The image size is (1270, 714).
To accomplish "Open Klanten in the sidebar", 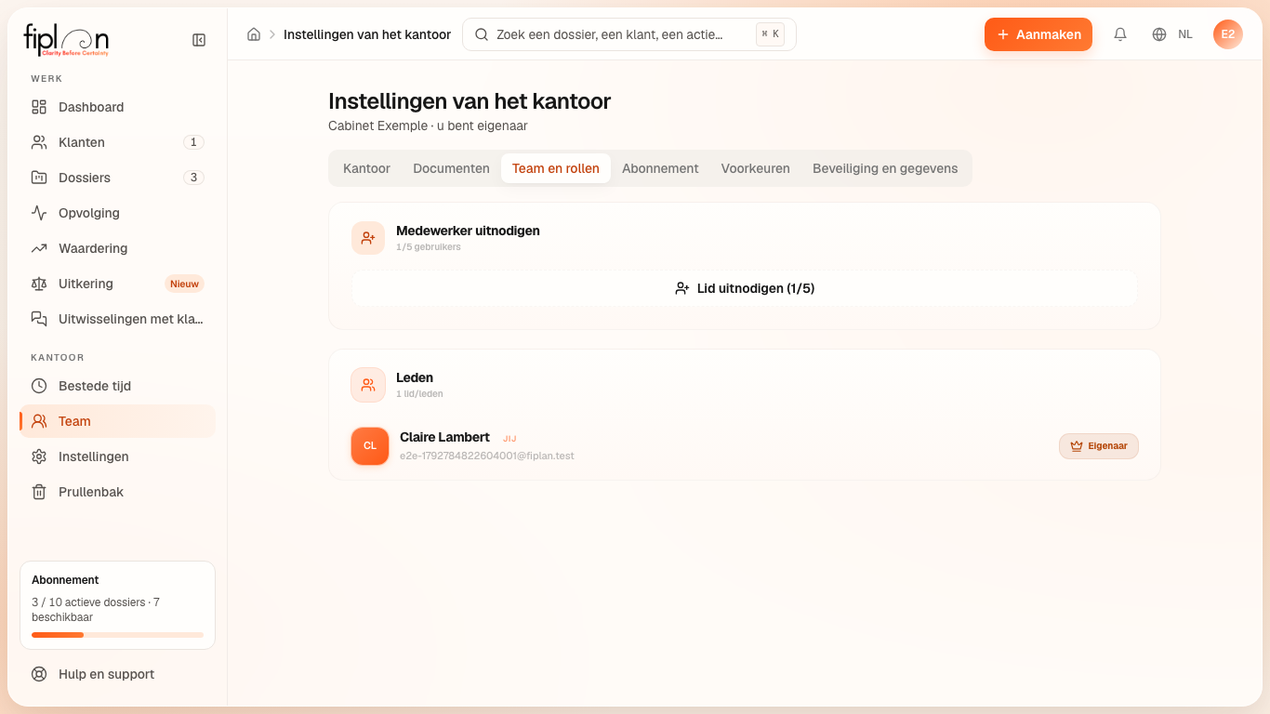I will (117, 142).
